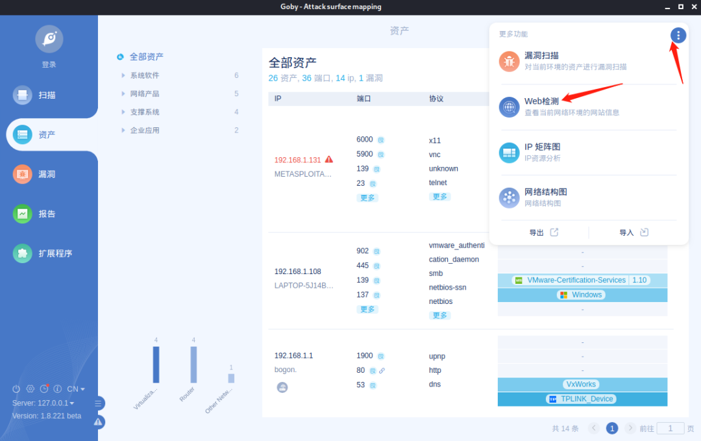Open banner icon beside port 1900
Image resolution: width=701 pixels, height=441 pixels.
coord(381,357)
